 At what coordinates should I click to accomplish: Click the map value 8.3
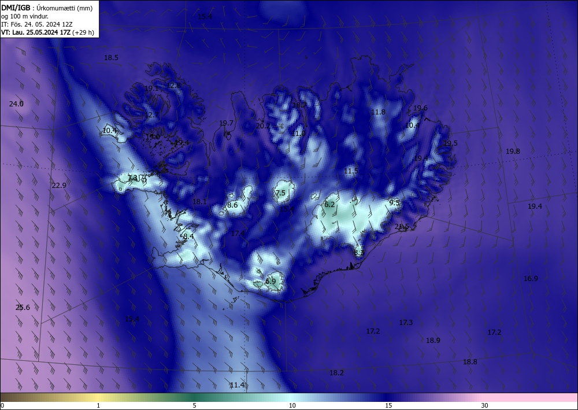(x=359, y=253)
